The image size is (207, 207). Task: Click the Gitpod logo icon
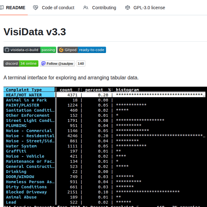pyautogui.click(x=61, y=50)
